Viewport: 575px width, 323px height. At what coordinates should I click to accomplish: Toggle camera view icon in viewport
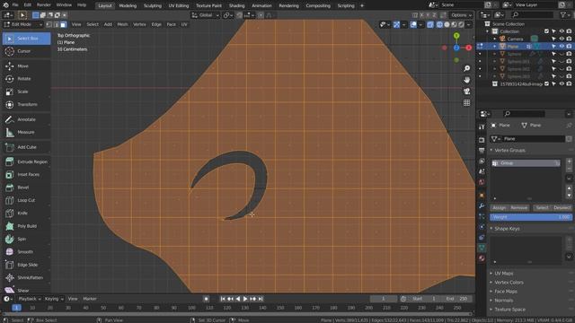pyautogui.click(x=467, y=92)
